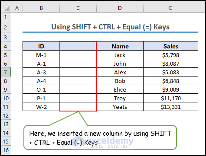Click cell 'A-3'
Image resolution: width=206 pixels, height=156 pixels.
41,72
